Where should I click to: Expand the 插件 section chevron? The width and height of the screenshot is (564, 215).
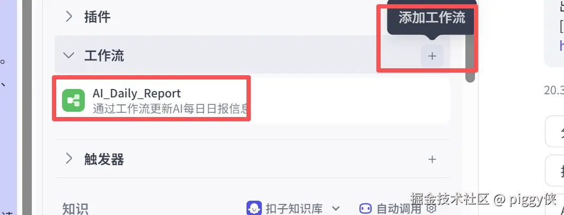tap(69, 16)
